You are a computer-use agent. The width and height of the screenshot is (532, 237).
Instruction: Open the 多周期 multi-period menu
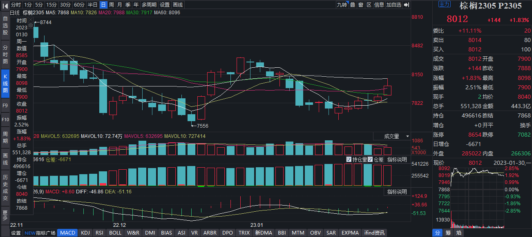149,5
